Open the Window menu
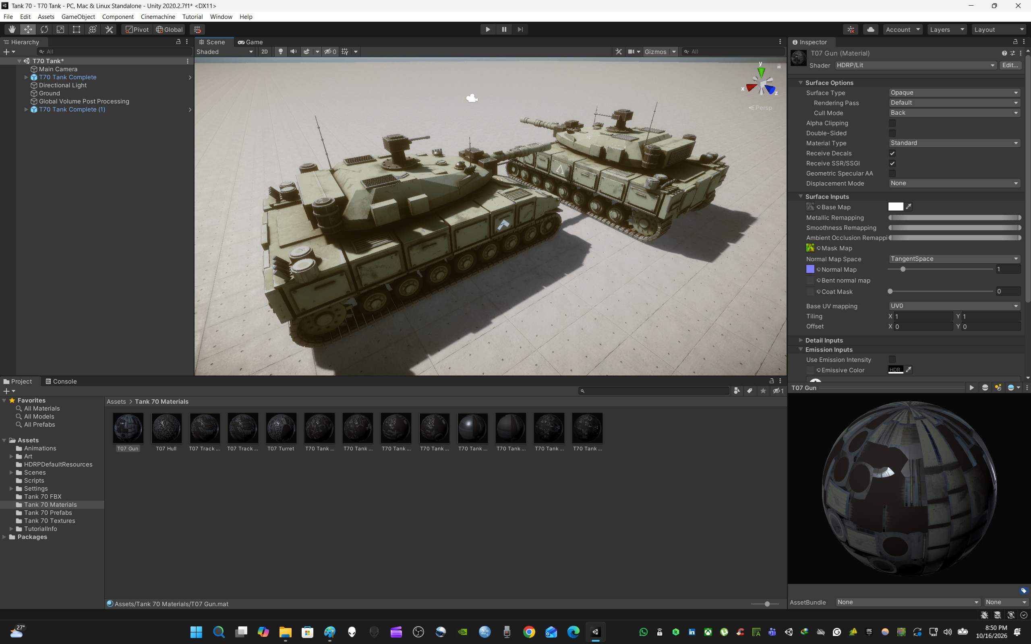Image resolution: width=1031 pixels, height=644 pixels. 221,17
